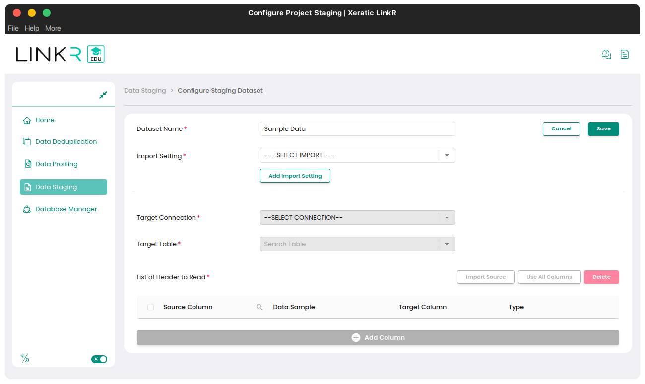The width and height of the screenshot is (645, 384).
Task: Select Data Profiling in the sidebar
Action: 64,164
